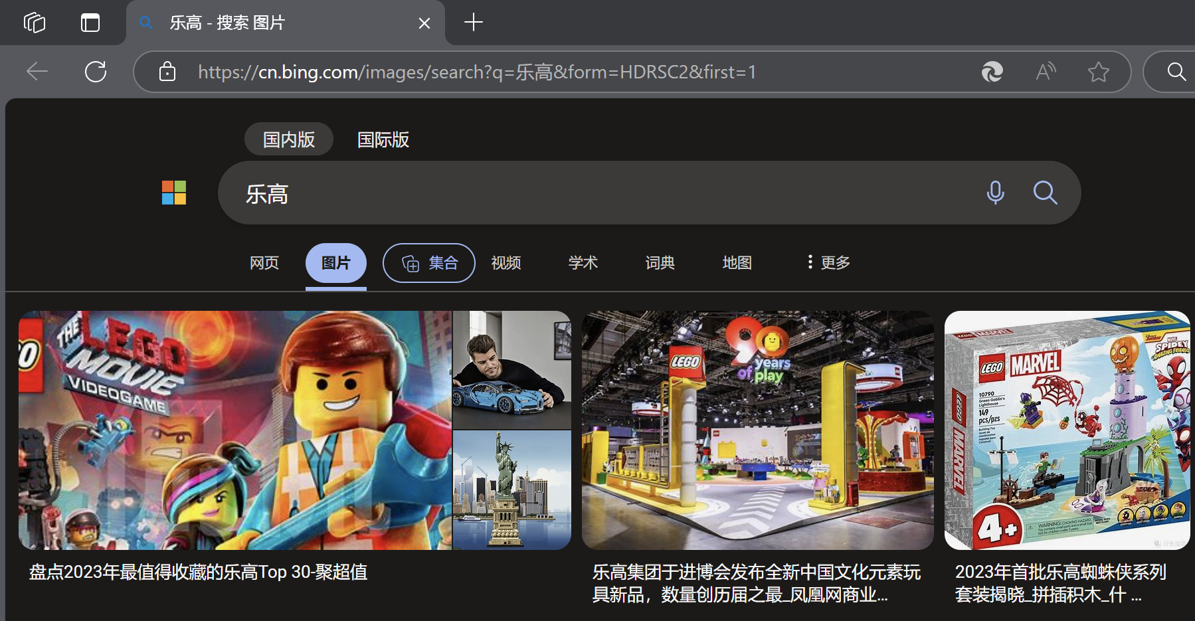Add this page to favorites
The height and width of the screenshot is (621, 1195).
[1099, 72]
